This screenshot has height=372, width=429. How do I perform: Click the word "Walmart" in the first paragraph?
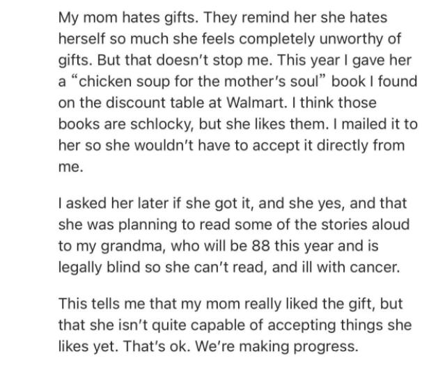(x=256, y=102)
